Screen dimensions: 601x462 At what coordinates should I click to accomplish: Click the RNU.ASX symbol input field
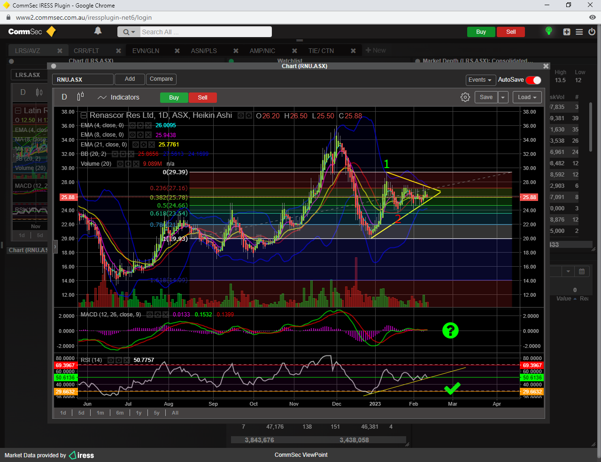click(83, 79)
